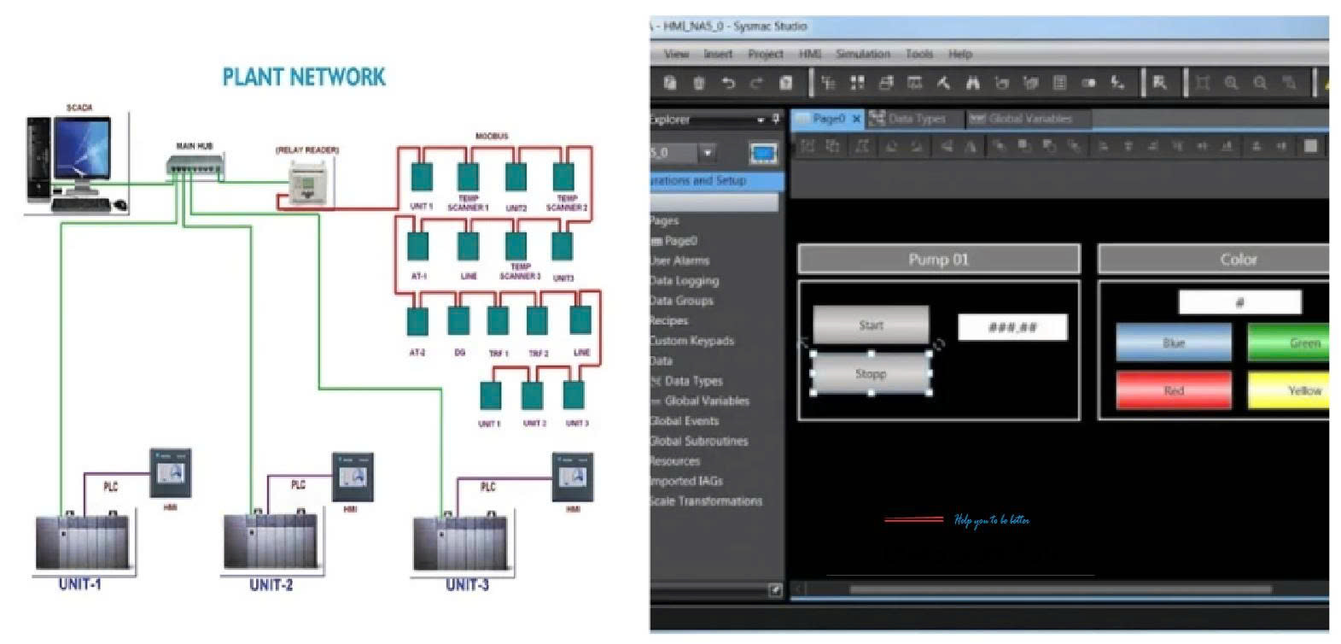Click the Blue color button
The width and height of the screenshot is (1341, 644).
click(1174, 342)
